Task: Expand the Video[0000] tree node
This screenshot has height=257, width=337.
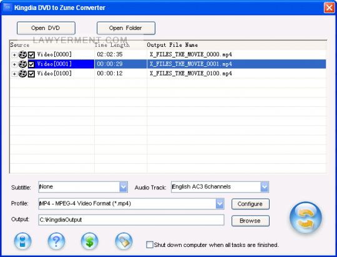Action: coord(14,55)
